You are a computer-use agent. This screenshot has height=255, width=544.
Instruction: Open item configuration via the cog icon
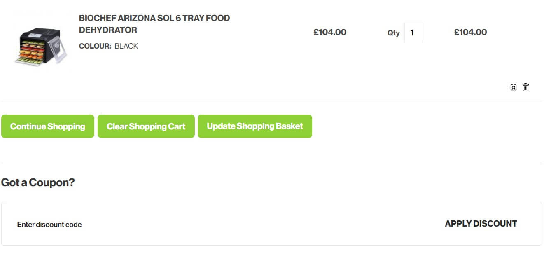[x=513, y=87]
